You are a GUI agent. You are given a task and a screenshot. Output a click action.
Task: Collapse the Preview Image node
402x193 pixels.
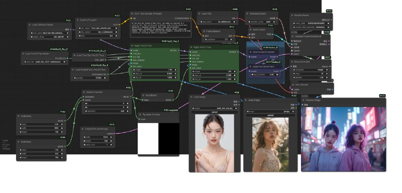pyautogui.click(x=304, y=100)
